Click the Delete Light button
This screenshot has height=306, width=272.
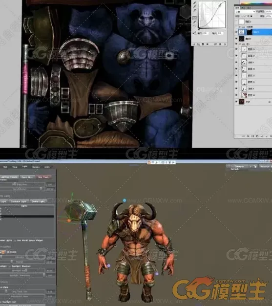(38, 201)
